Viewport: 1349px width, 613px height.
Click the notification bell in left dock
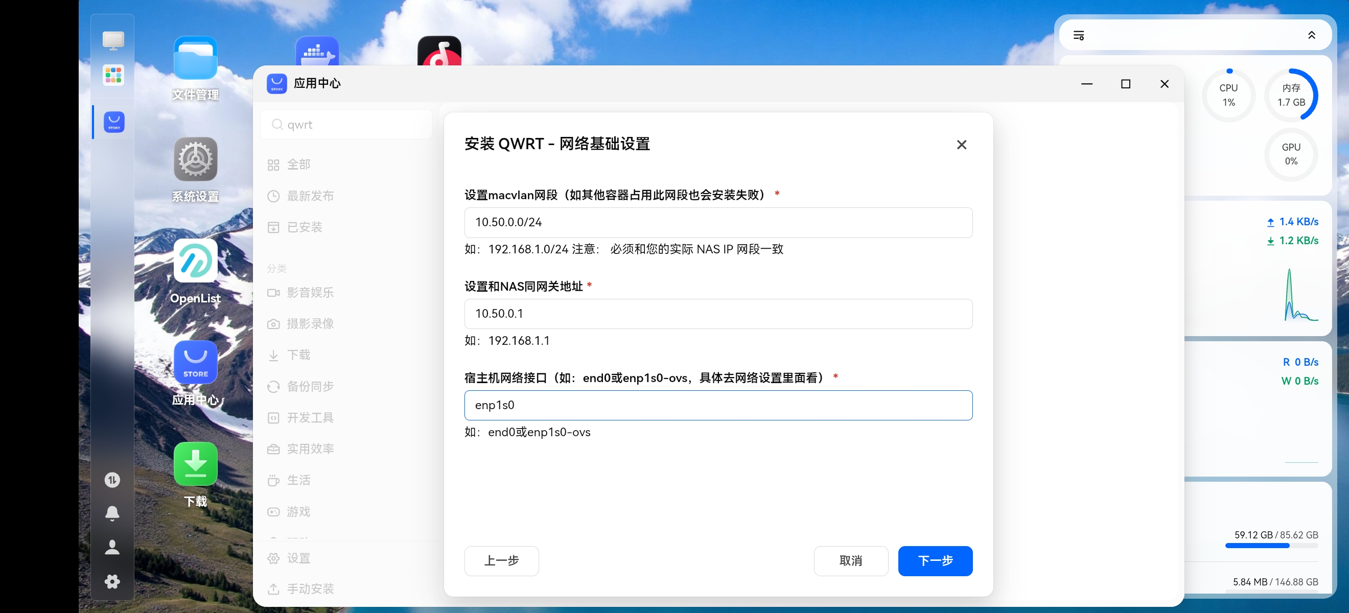click(x=112, y=513)
